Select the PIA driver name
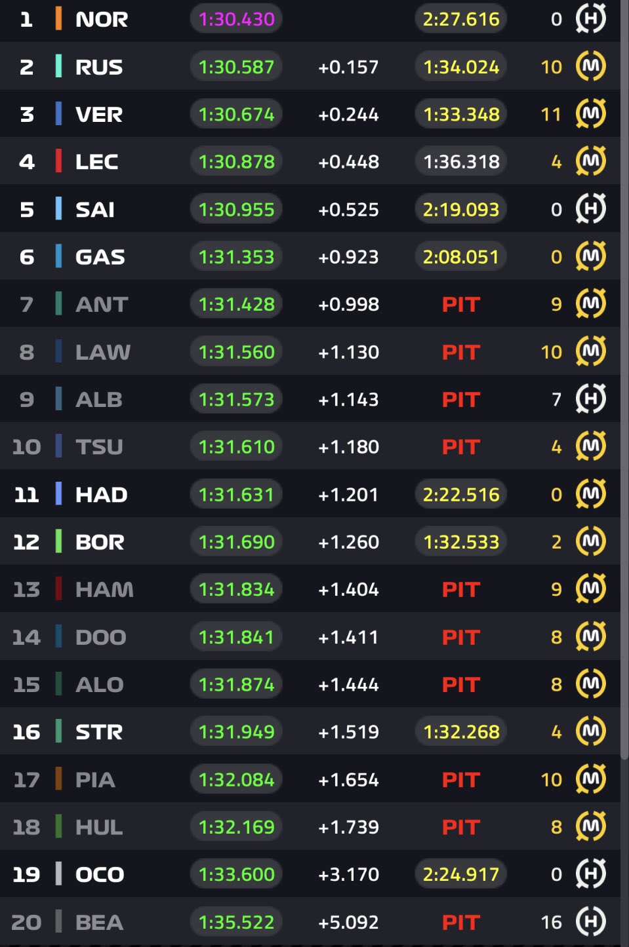This screenshot has width=629, height=947. point(95,779)
